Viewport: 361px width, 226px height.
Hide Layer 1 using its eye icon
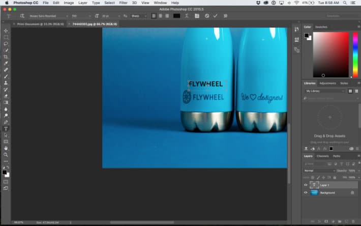(306, 185)
